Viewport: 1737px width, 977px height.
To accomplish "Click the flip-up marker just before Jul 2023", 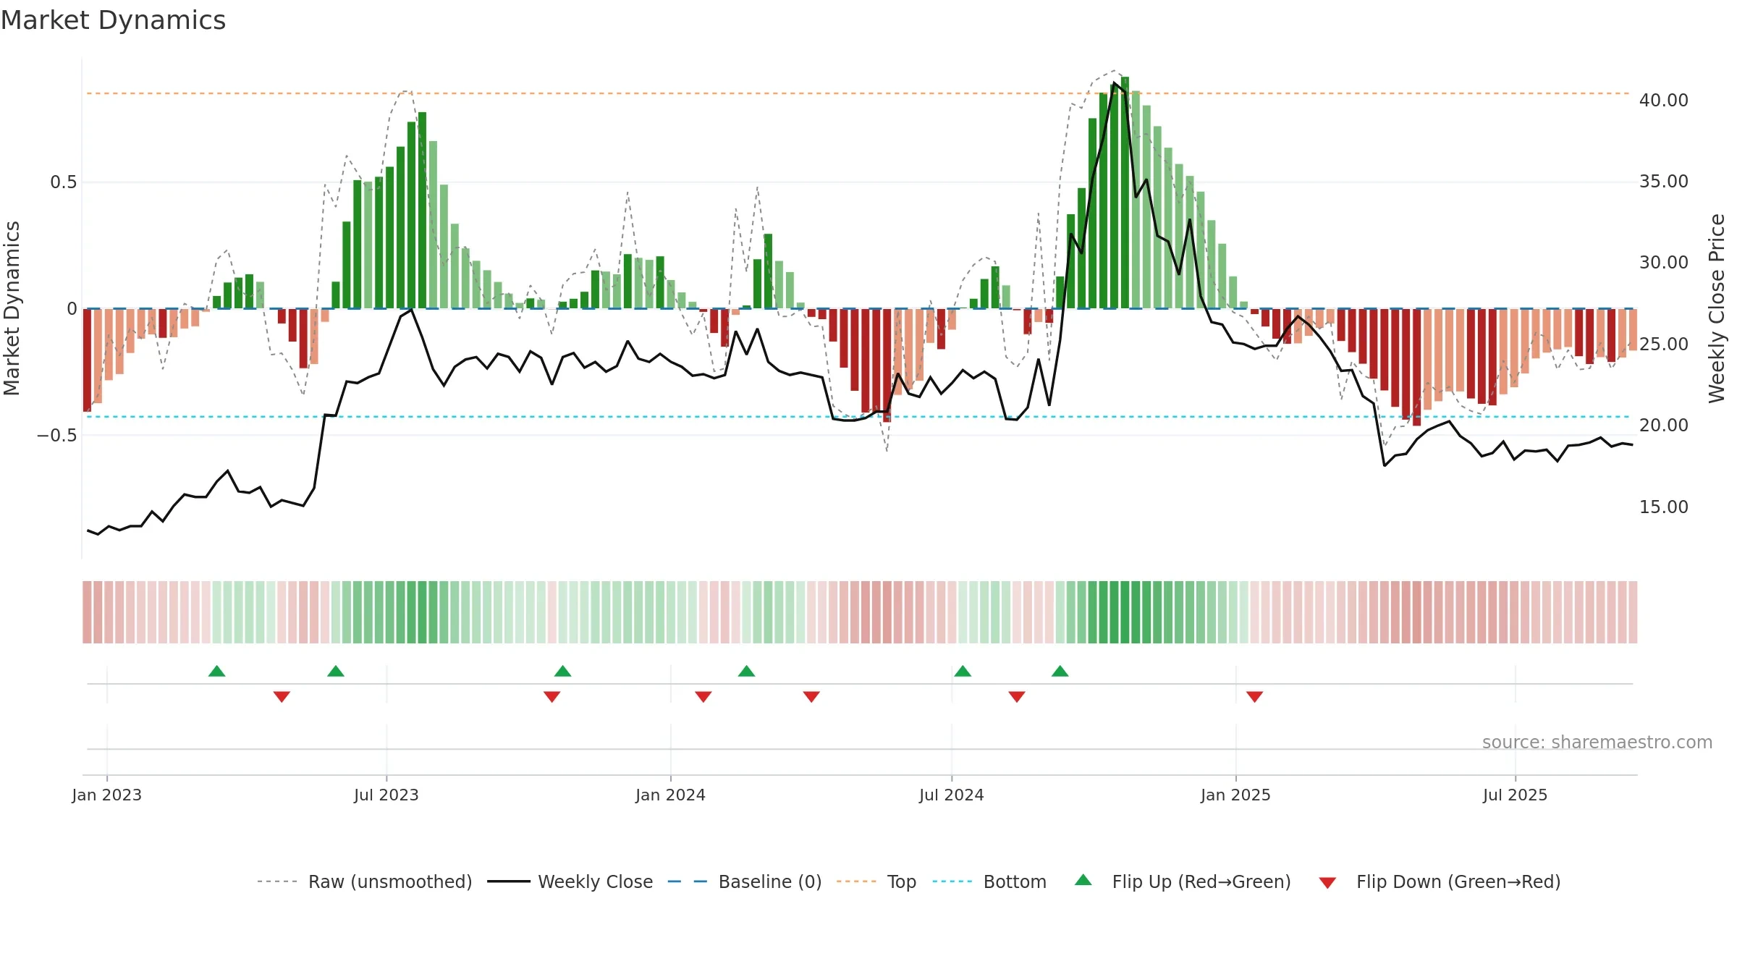I will click(336, 671).
